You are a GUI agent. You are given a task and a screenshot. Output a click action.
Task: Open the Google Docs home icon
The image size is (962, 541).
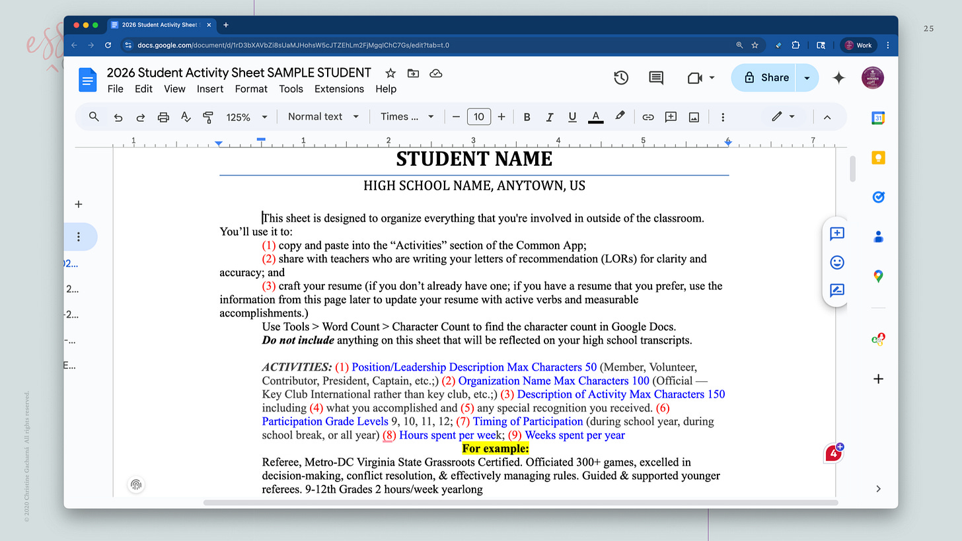[x=87, y=80]
